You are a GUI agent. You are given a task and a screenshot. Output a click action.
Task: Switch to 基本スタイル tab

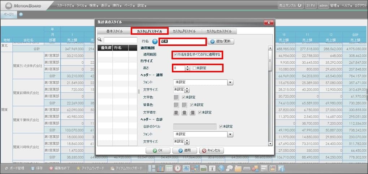[114, 31]
